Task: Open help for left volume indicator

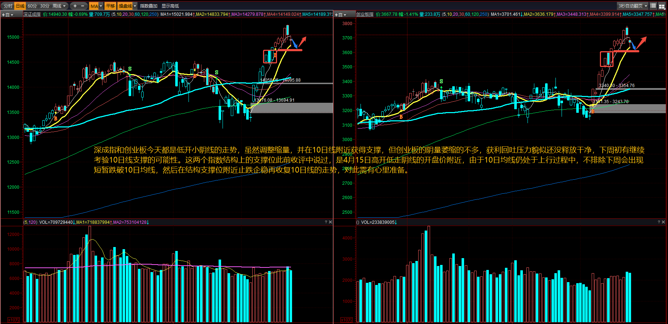Action: pos(326,222)
